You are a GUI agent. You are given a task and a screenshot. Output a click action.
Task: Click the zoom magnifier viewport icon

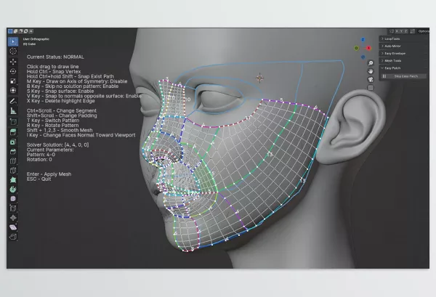tap(371, 63)
